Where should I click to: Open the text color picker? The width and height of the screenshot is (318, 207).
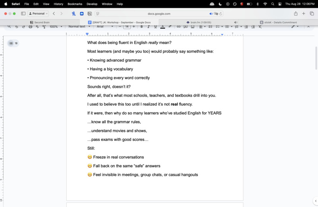(x=163, y=27)
